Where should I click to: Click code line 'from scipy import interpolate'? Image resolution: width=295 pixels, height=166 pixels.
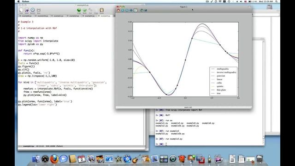click(x=38, y=41)
